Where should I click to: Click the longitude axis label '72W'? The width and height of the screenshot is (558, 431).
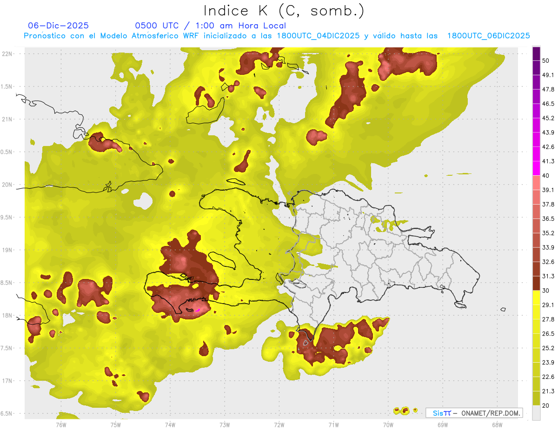coord(279,424)
